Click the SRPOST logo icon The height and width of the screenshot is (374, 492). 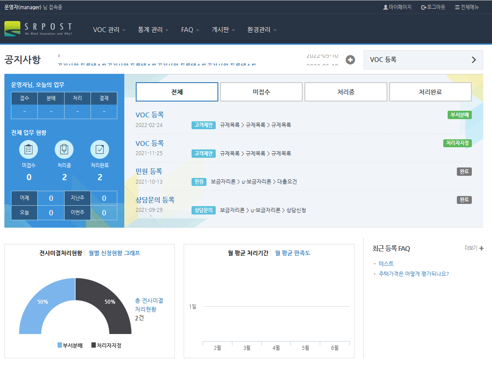[12, 29]
